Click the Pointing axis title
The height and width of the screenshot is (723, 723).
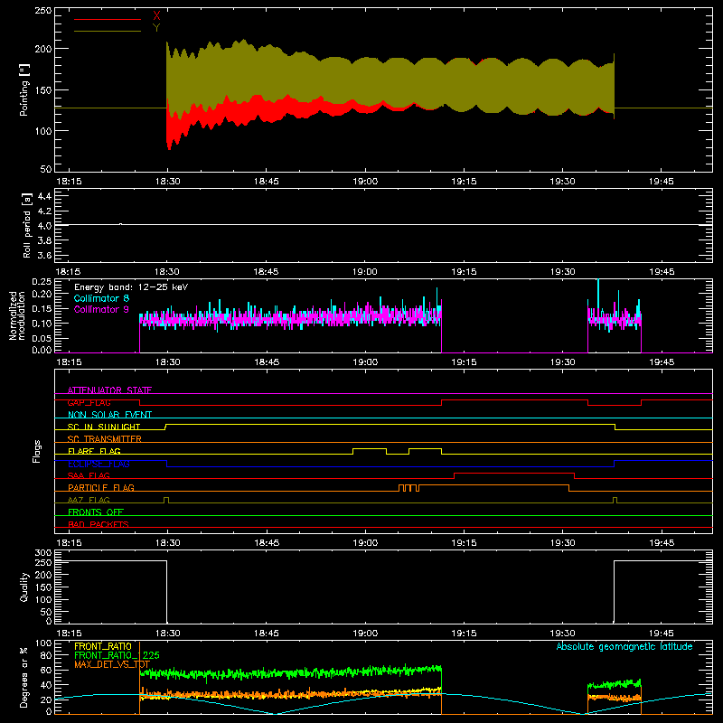point(24,89)
